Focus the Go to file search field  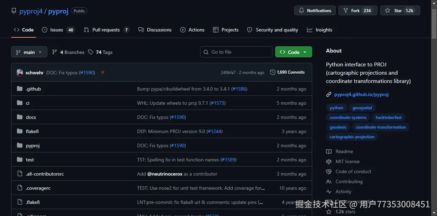236,52
